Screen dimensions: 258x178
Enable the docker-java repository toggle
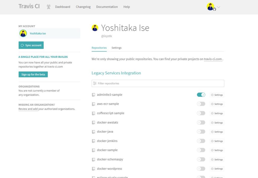coord(201,132)
